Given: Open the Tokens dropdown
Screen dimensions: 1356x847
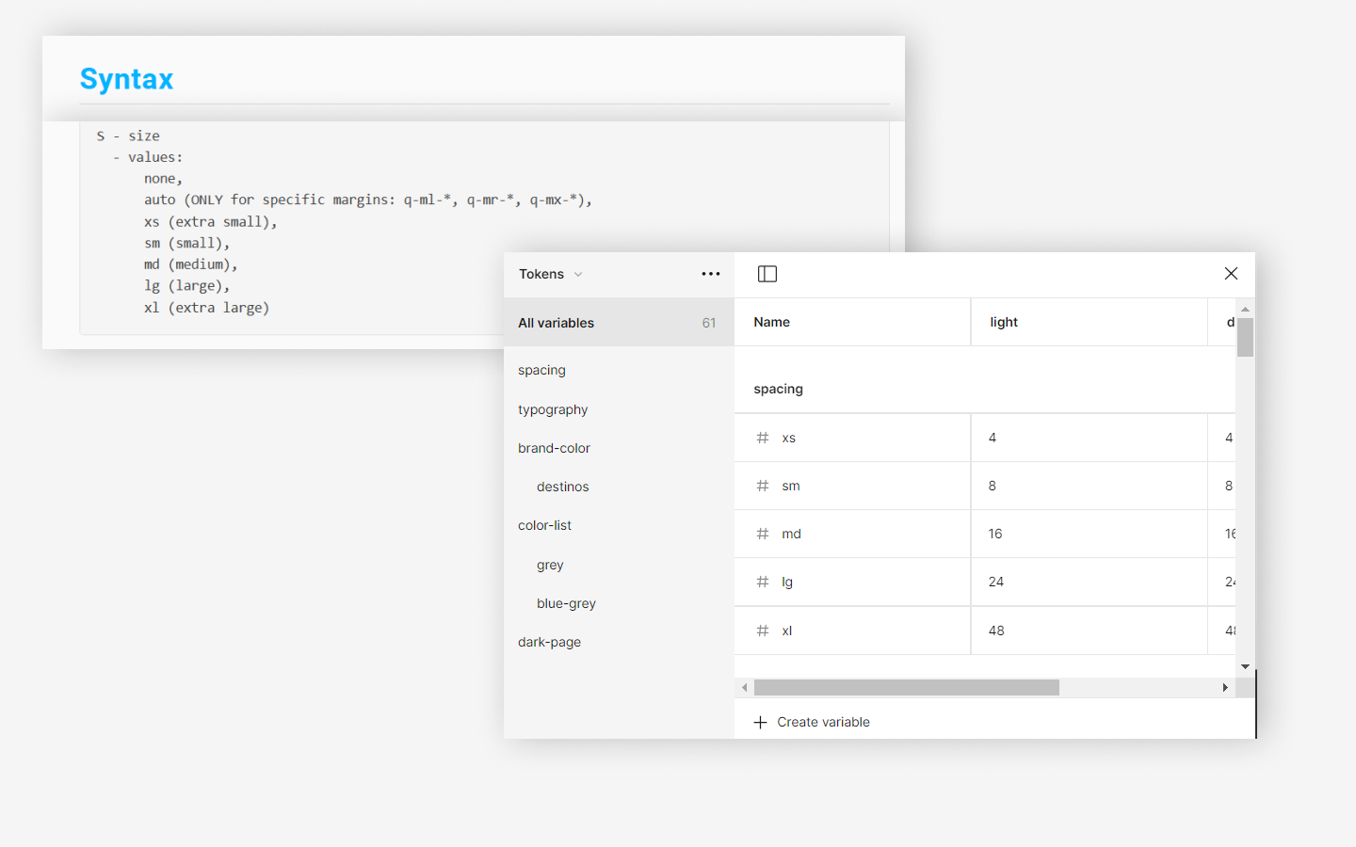Looking at the screenshot, I should pos(550,274).
